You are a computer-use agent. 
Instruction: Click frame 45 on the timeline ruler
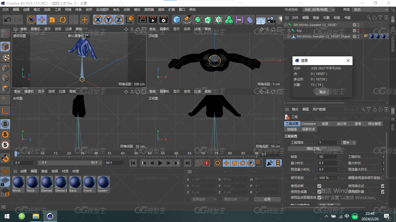pos(136,153)
